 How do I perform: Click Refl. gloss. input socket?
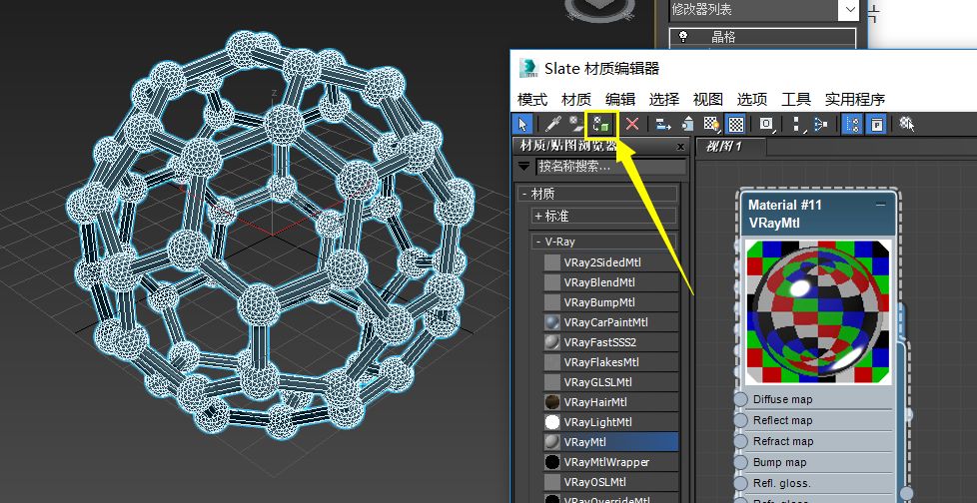click(x=740, y=483)
